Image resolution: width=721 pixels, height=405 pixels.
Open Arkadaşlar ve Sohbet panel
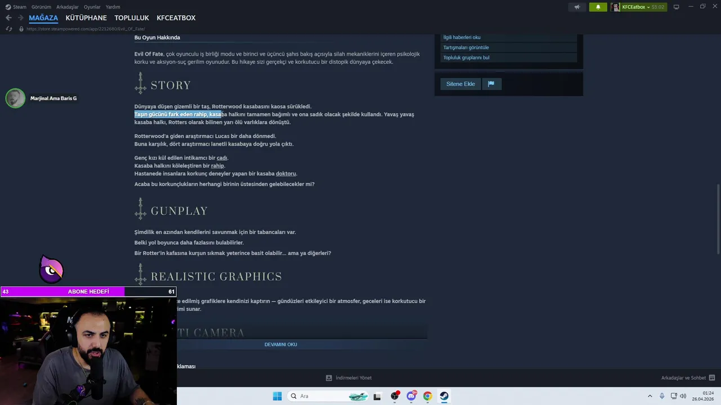[683, 378]
